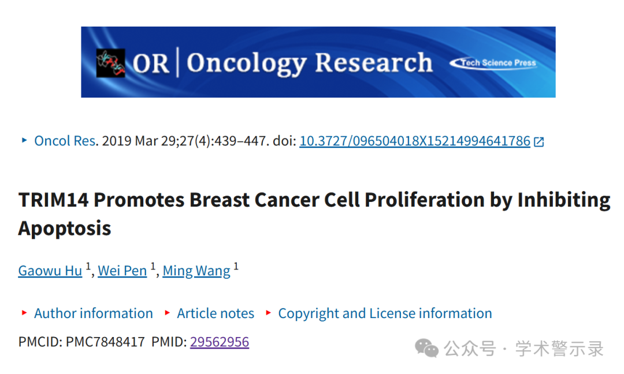Click the Oncology Research banner image
The width and height of the screenshot is (624, 374).
[x=318, y=62]
